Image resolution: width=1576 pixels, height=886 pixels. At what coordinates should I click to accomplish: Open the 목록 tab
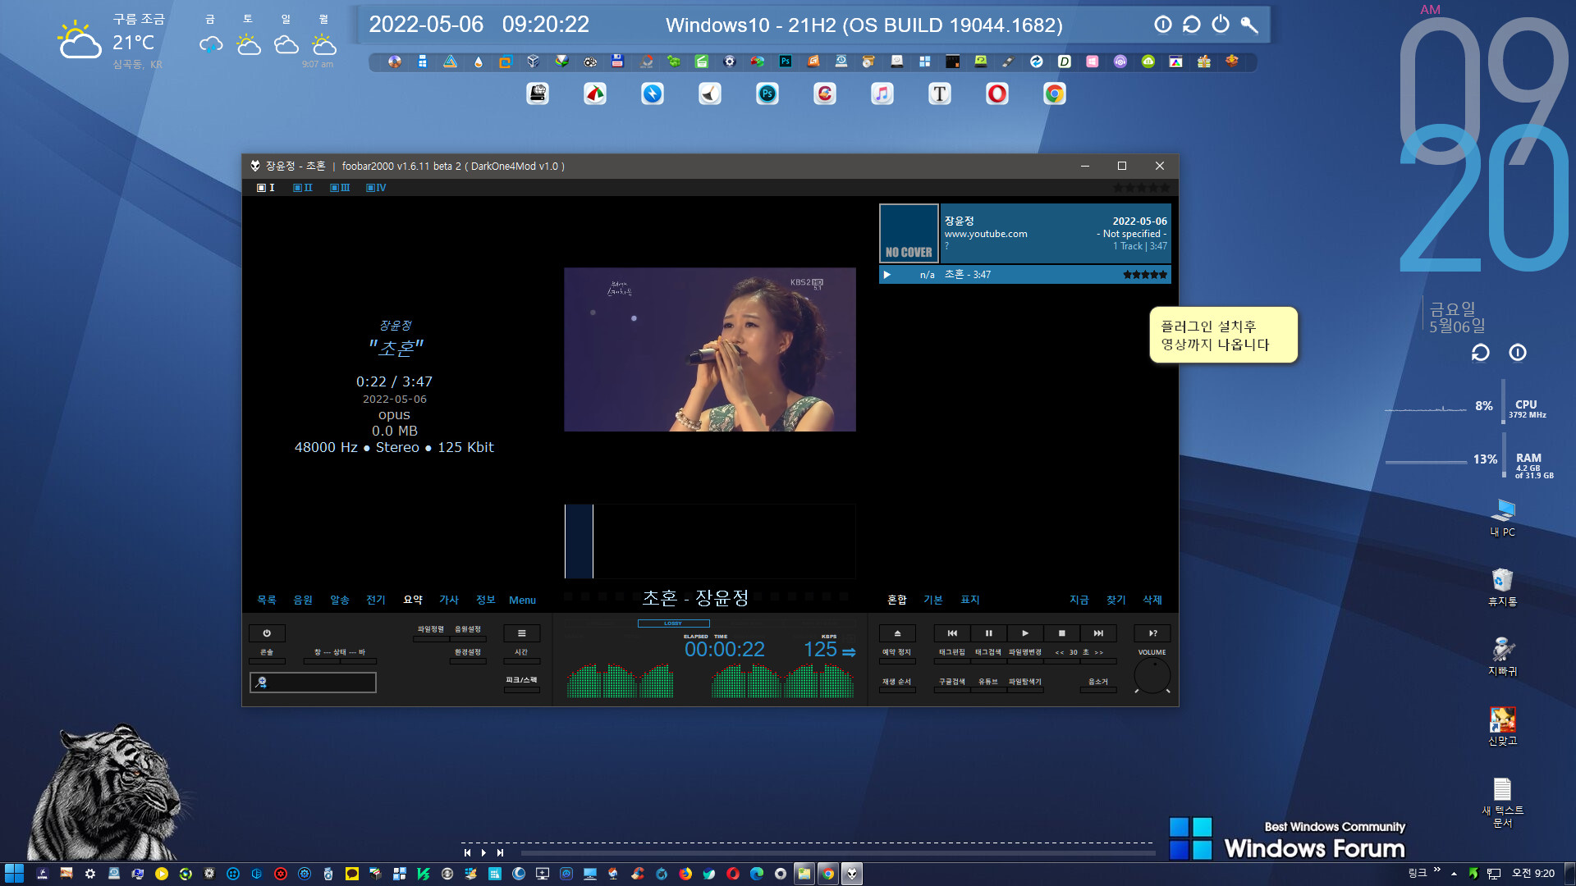(267, 600)
